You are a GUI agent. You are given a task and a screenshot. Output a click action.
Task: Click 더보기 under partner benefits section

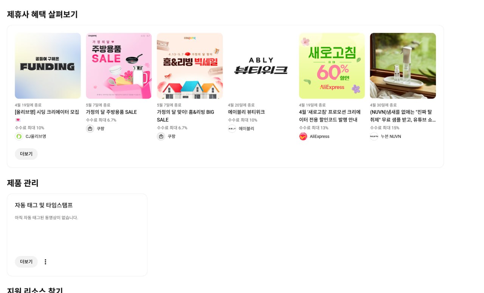pos(26,154)
